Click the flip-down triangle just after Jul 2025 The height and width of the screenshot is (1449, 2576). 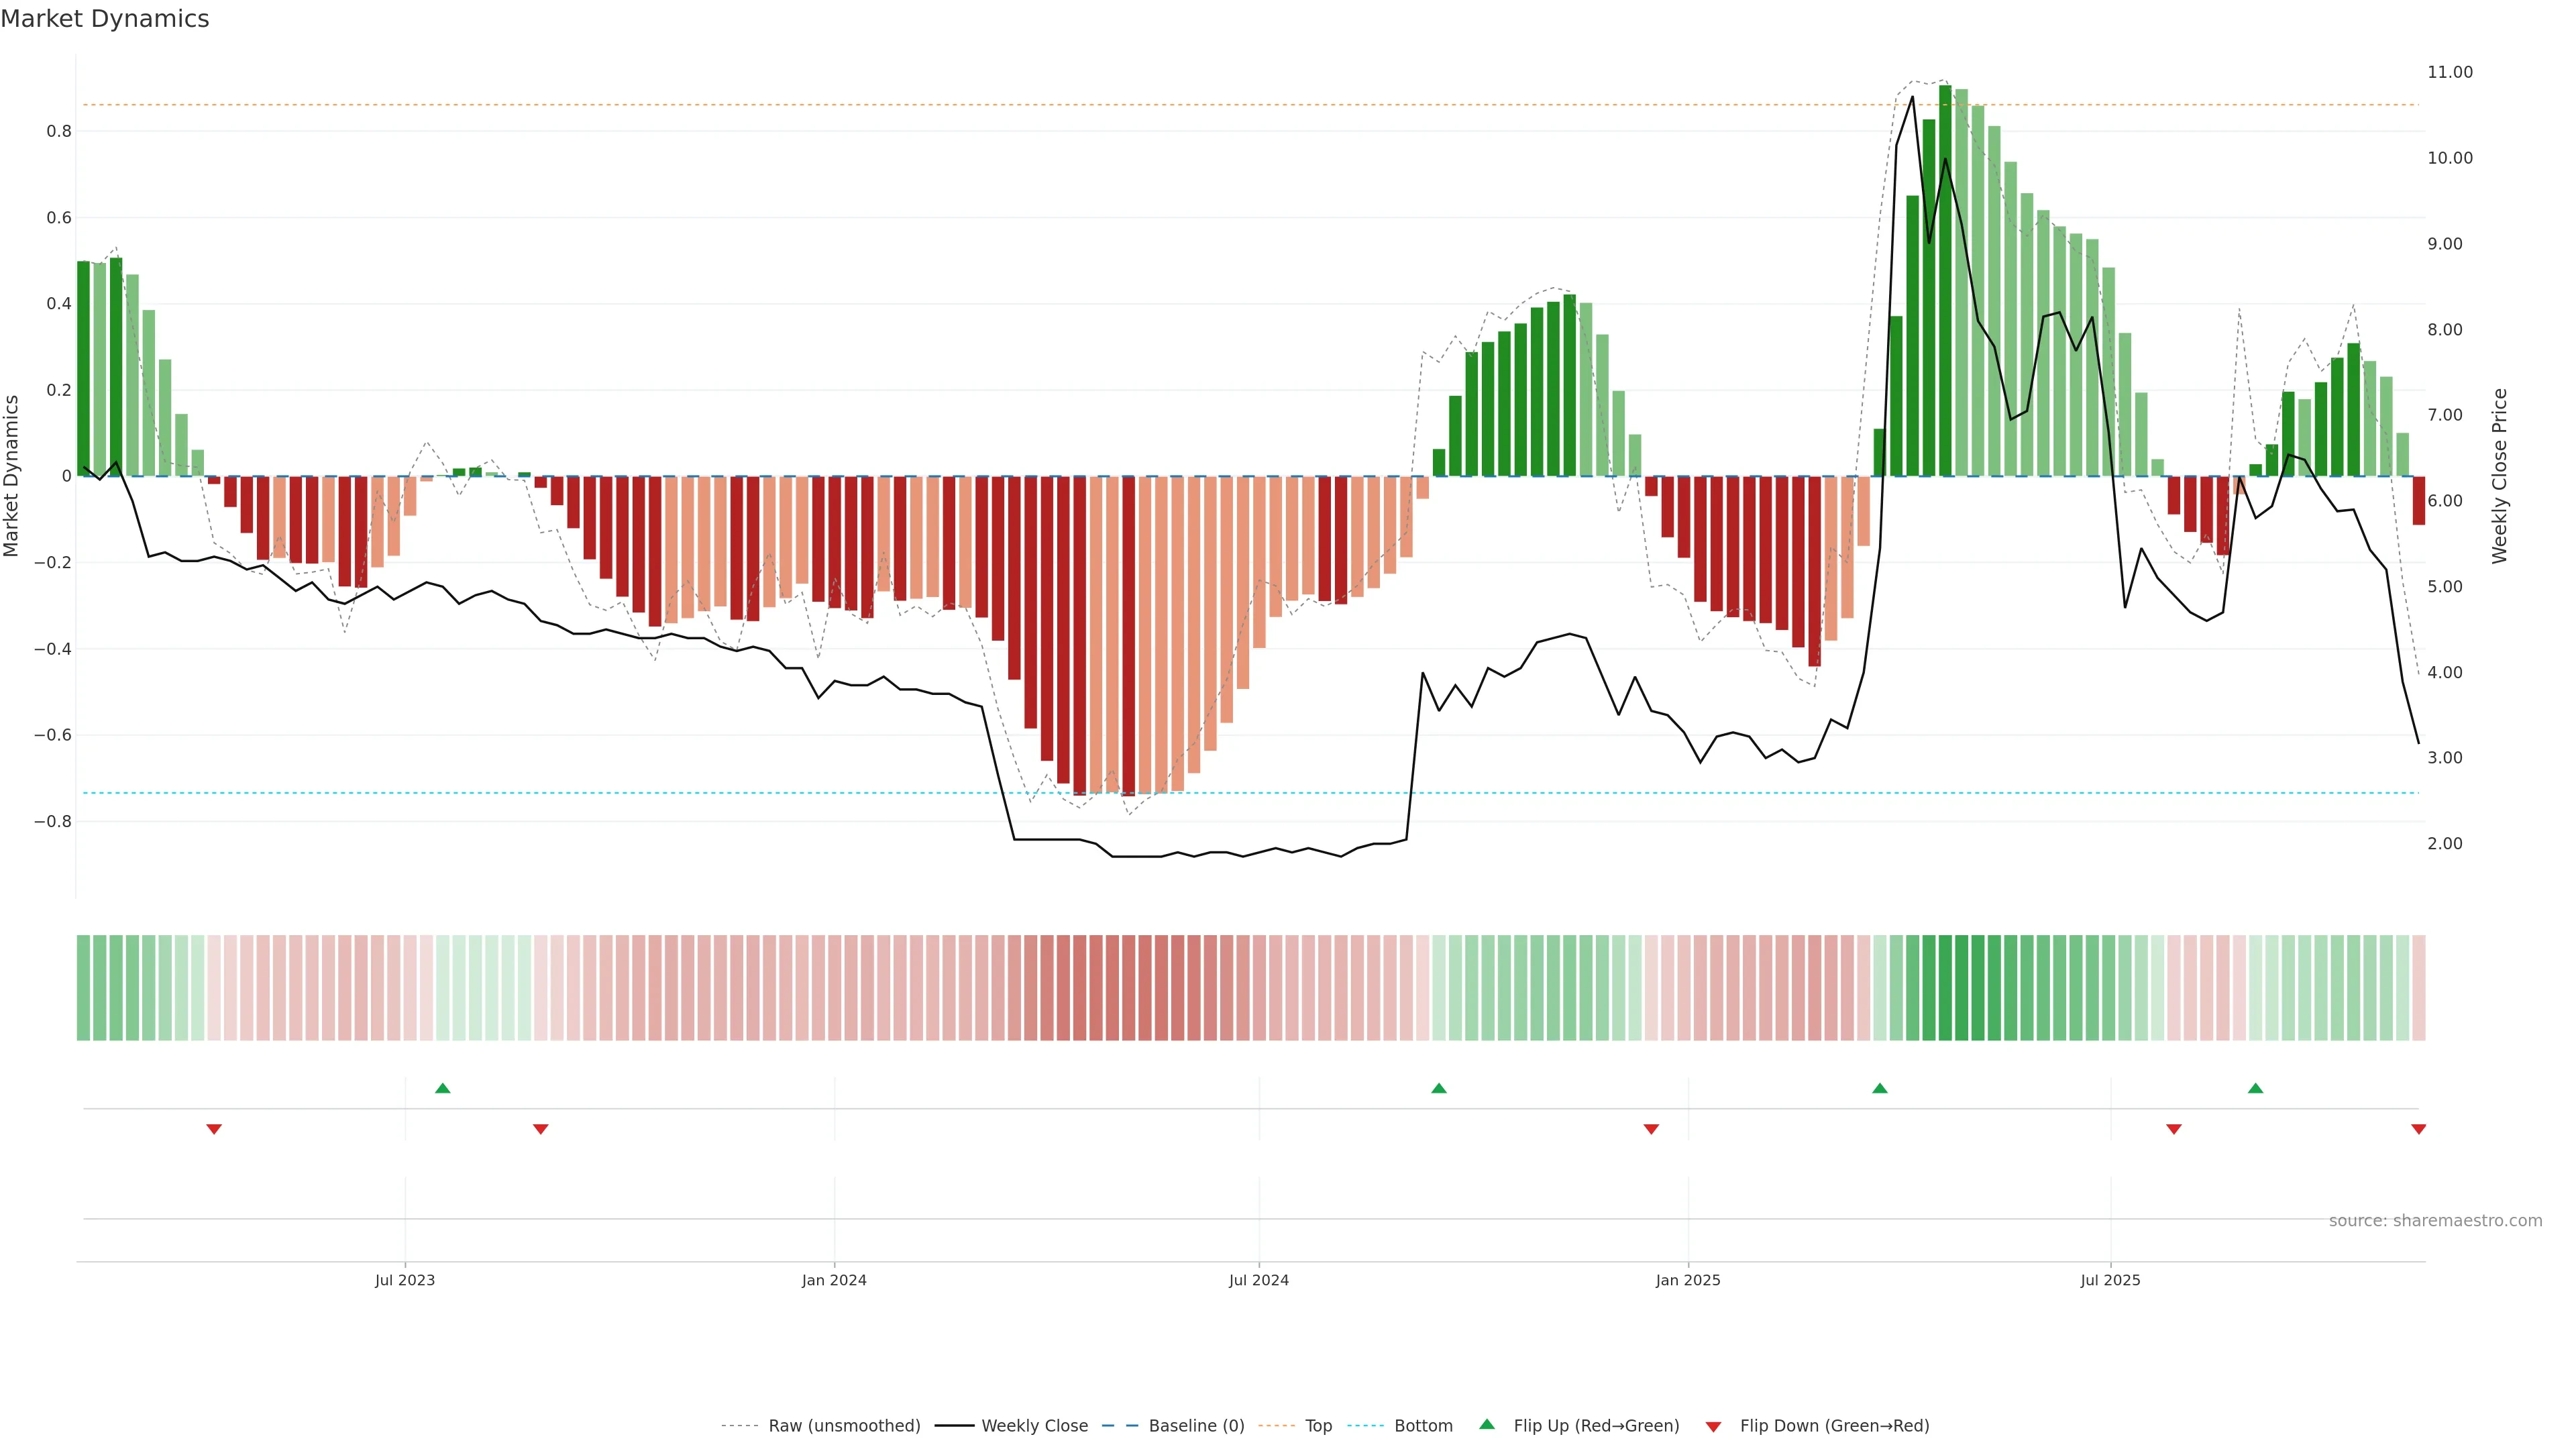2174,1129
